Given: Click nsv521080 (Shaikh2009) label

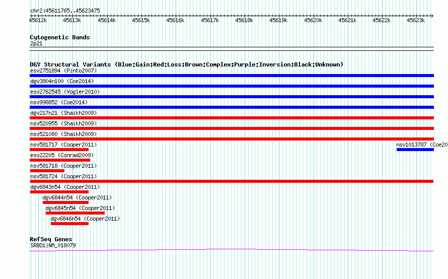Looking at the screenshot, I should (x=63, y=134).
